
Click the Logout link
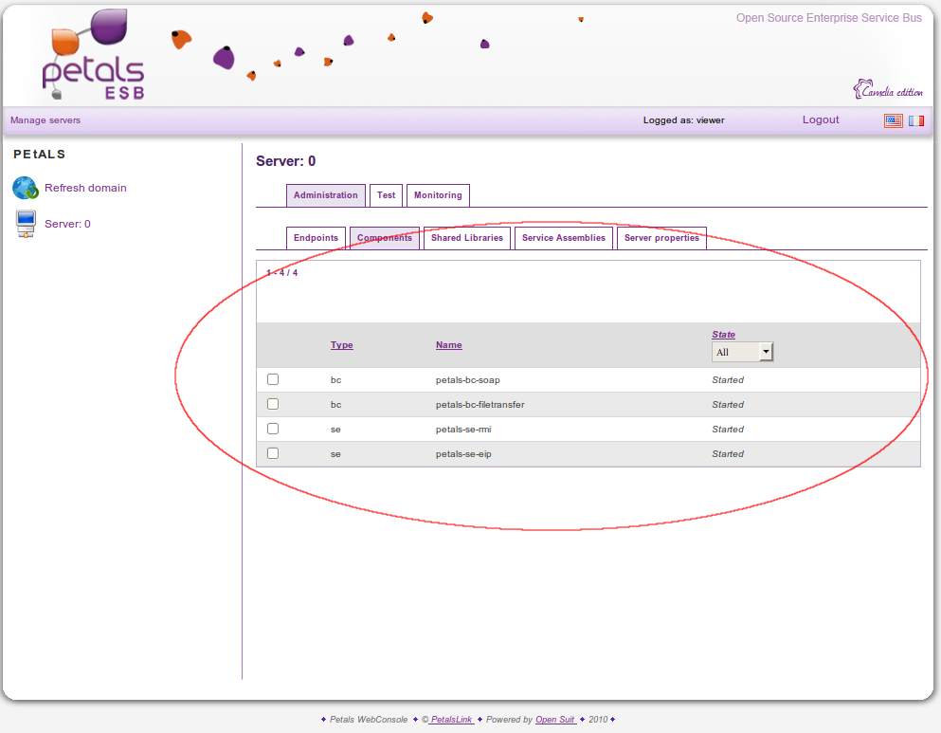pos(821,120)
